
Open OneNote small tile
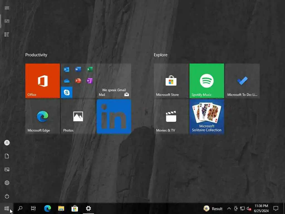click(x=89, y=81)
